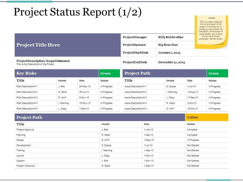243x182 pixels.
Task: Click the 'BillyBobBrother' manager name
Action: (x=171, y=37)
